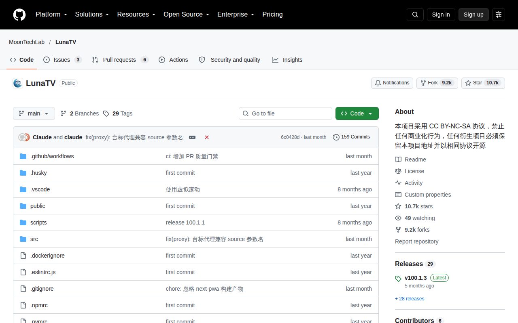Viewport: 518px width, 323px height.
Task: Switch to the Insights tab
Action: [287, 60]
